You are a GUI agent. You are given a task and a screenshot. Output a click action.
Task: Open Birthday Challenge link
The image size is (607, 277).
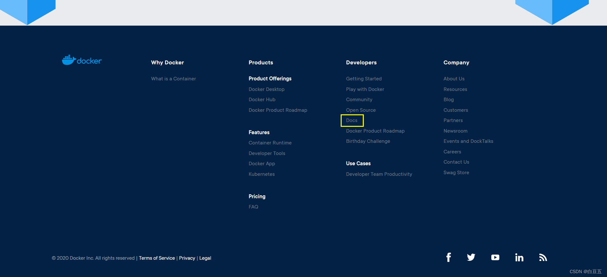click(368, 141)
